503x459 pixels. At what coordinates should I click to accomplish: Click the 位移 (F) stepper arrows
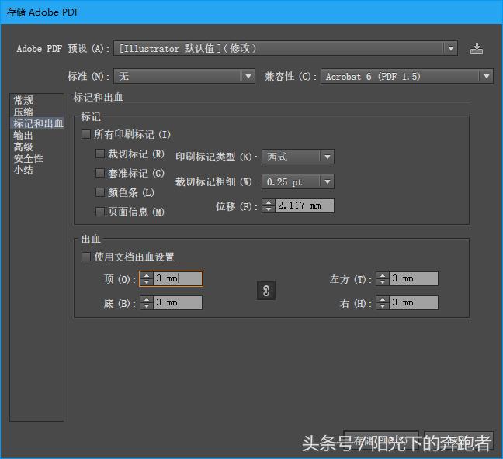pyautogui.click(x=269, y=205)
